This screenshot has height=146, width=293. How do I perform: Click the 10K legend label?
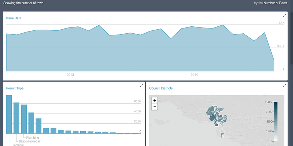269,121
